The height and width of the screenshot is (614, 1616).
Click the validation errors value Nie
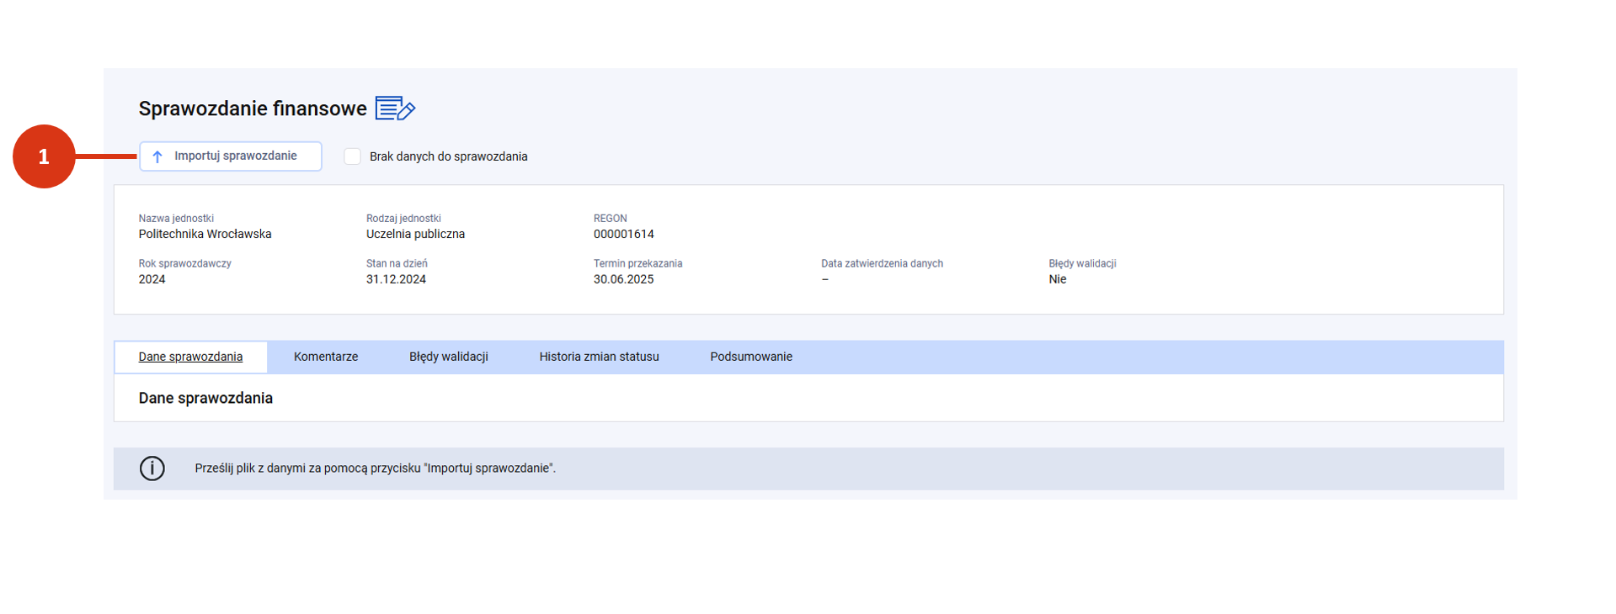click(x=1058, y=279)
